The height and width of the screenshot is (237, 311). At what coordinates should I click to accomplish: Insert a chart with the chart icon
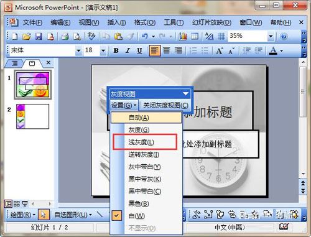pyautogui.click(x=183, y=36)
